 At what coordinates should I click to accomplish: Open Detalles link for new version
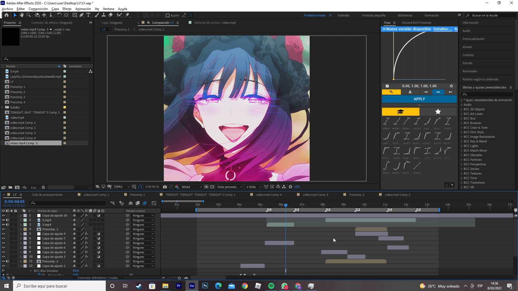click(x=442, y=29)
